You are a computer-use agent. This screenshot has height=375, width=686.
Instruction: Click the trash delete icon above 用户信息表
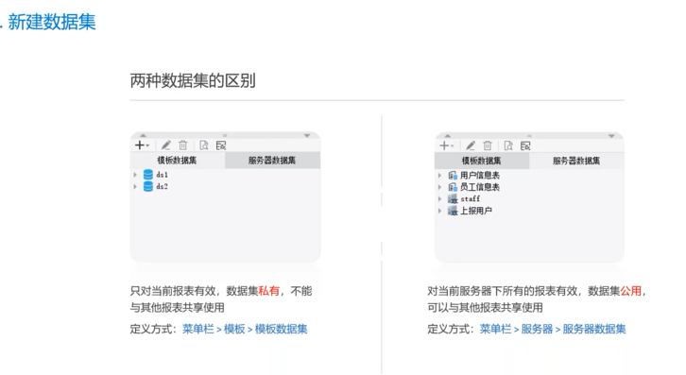[488, 145]
